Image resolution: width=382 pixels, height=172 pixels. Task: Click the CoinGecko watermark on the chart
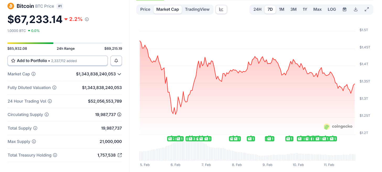[x=338, y=126]
